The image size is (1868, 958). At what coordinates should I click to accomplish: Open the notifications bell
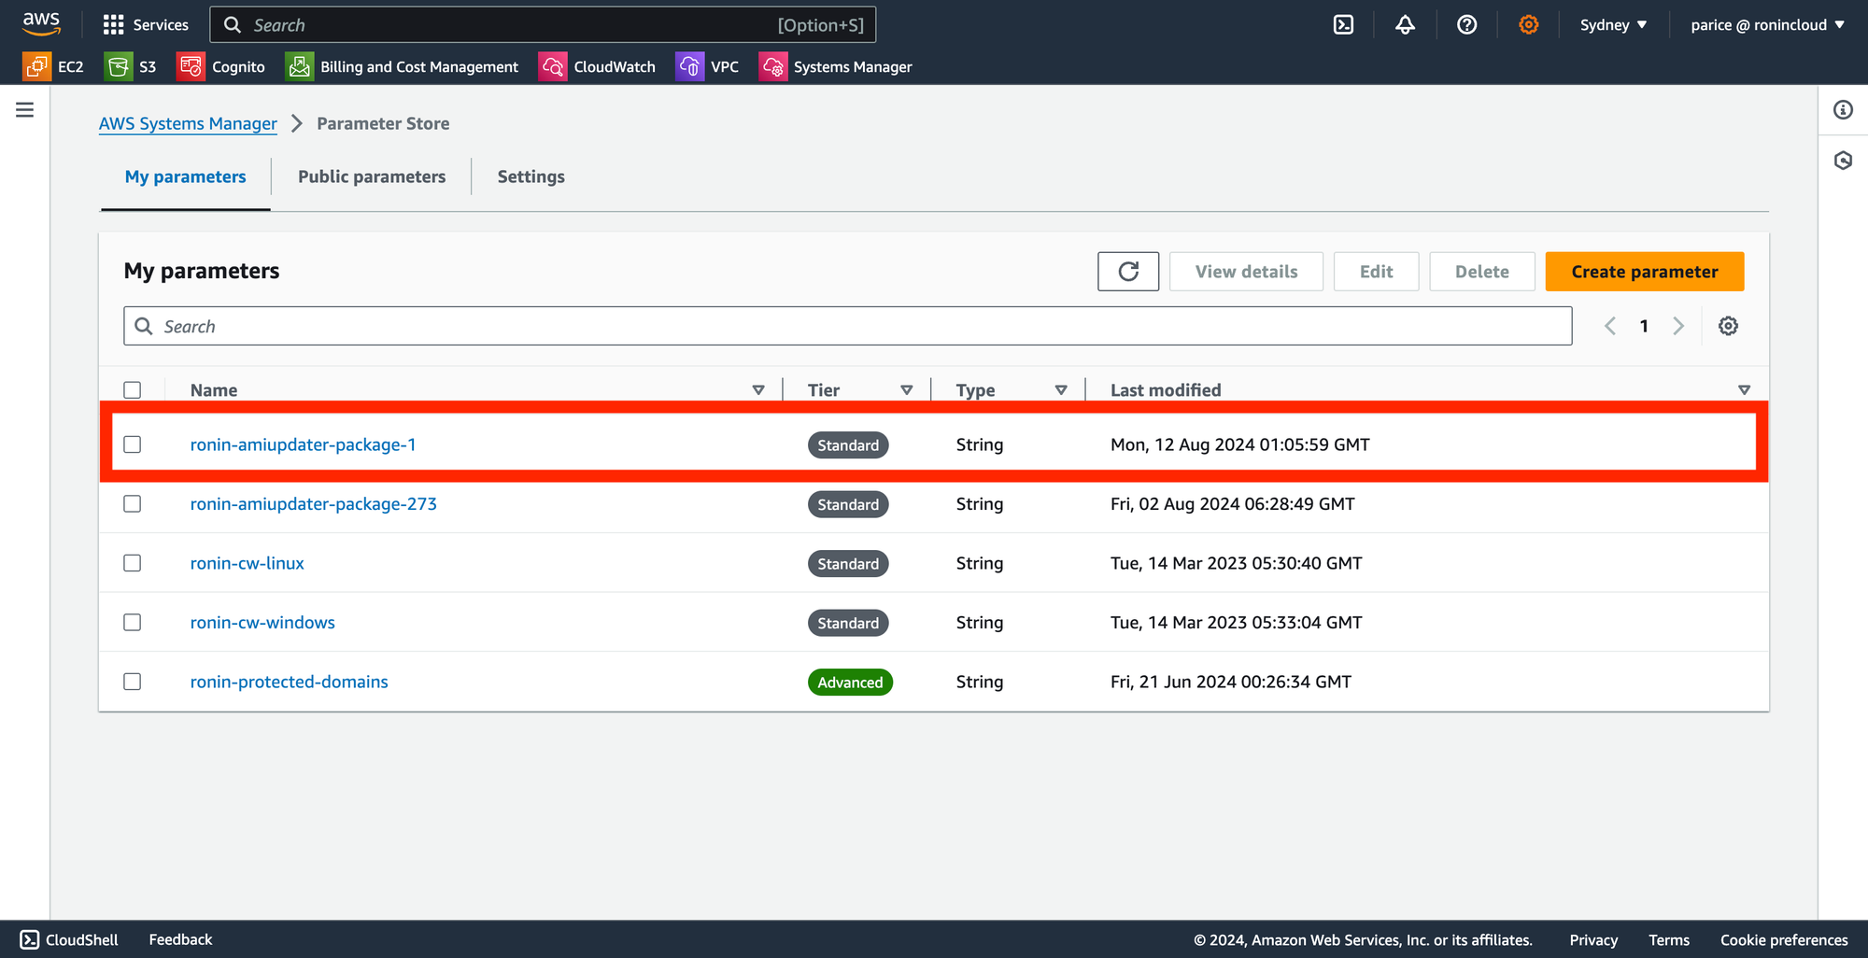1405,25
